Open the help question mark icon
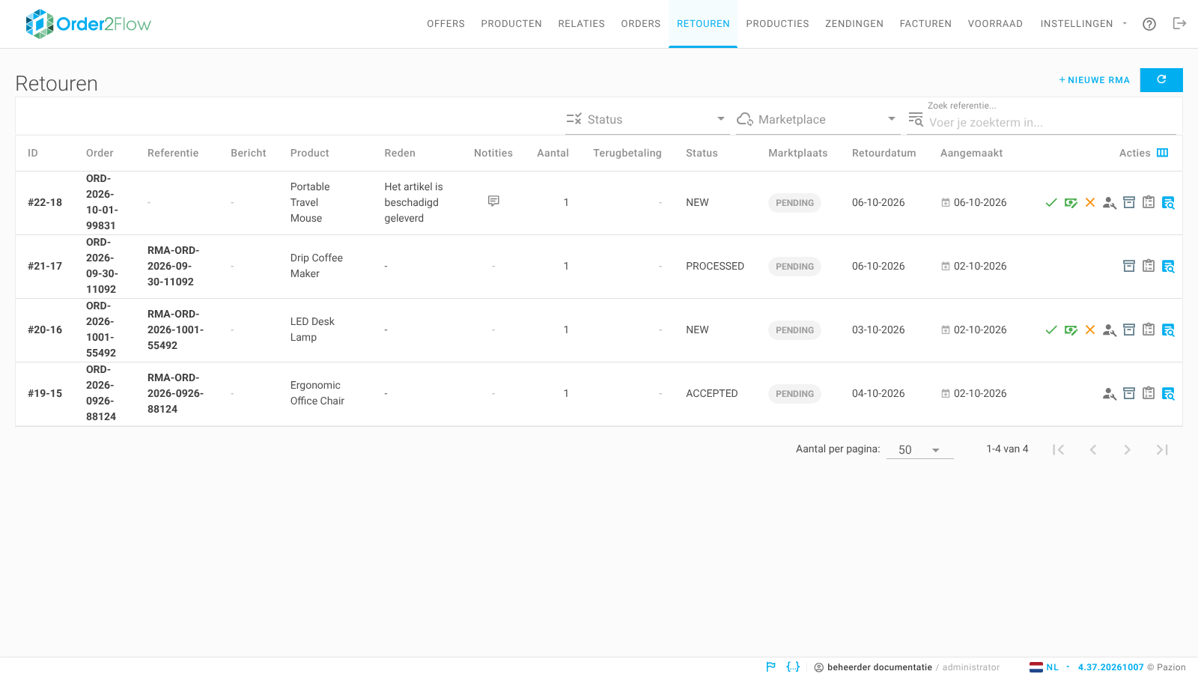 (x=1149, y=24)
